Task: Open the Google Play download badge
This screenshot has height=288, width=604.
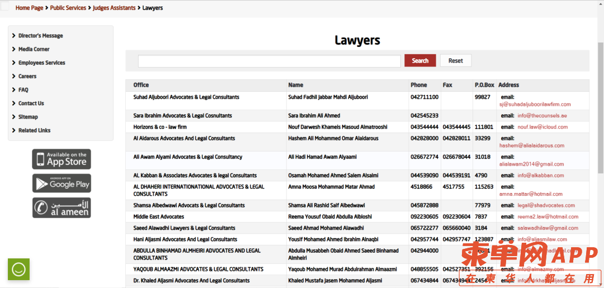Action: [x=62, y=183]
